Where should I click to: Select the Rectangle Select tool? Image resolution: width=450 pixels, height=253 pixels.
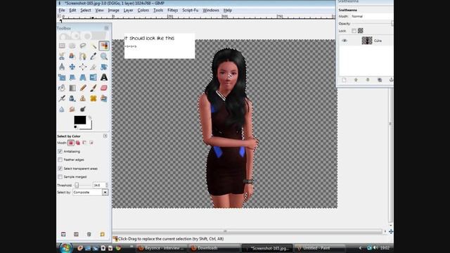coord(62,46)
